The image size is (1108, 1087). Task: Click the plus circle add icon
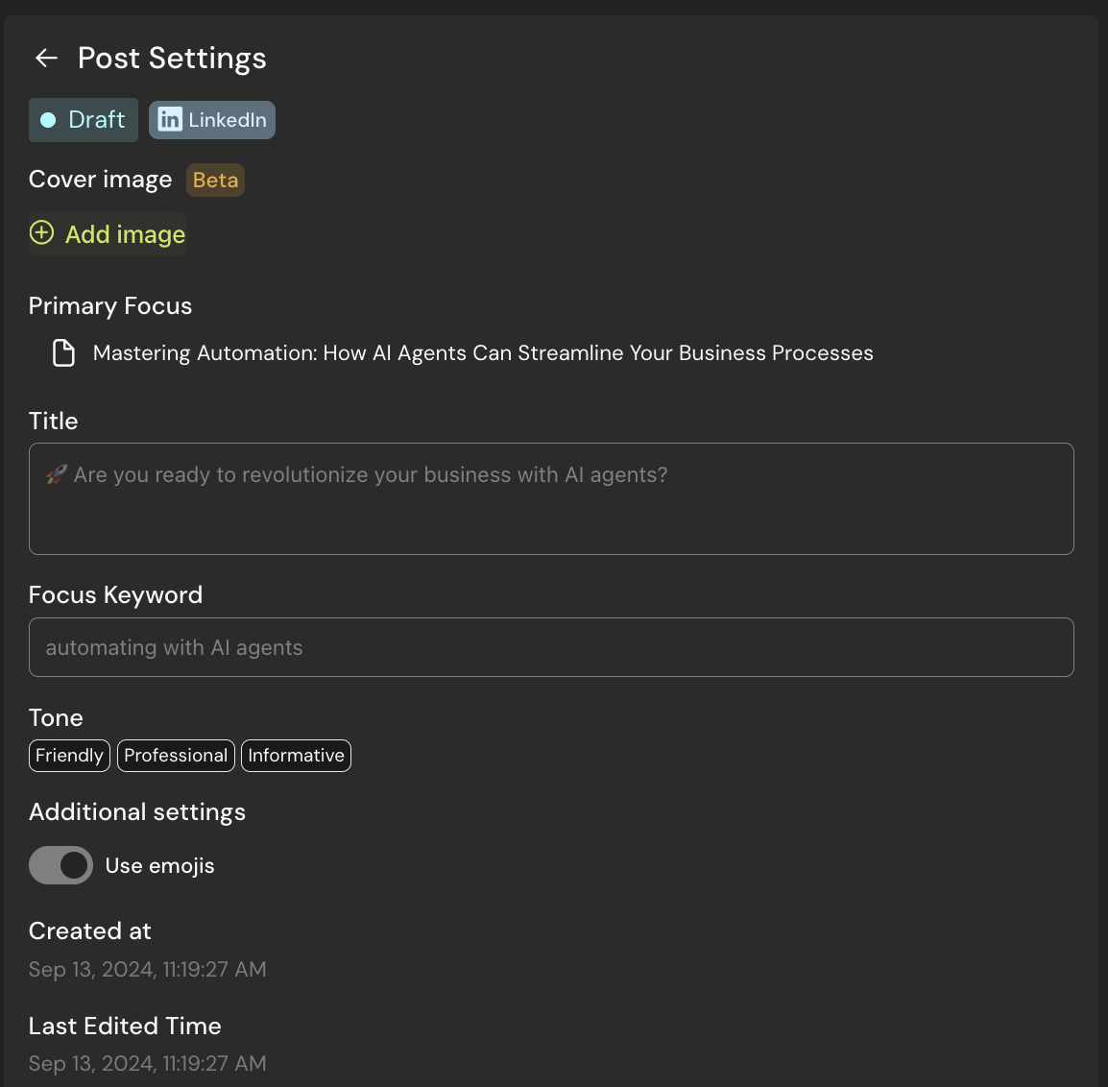42,233
